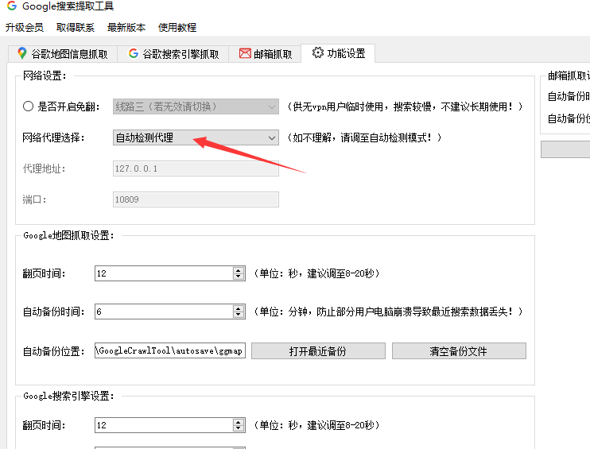Expand the 网络代理选择 dropdown

click(x=196, y=137)
